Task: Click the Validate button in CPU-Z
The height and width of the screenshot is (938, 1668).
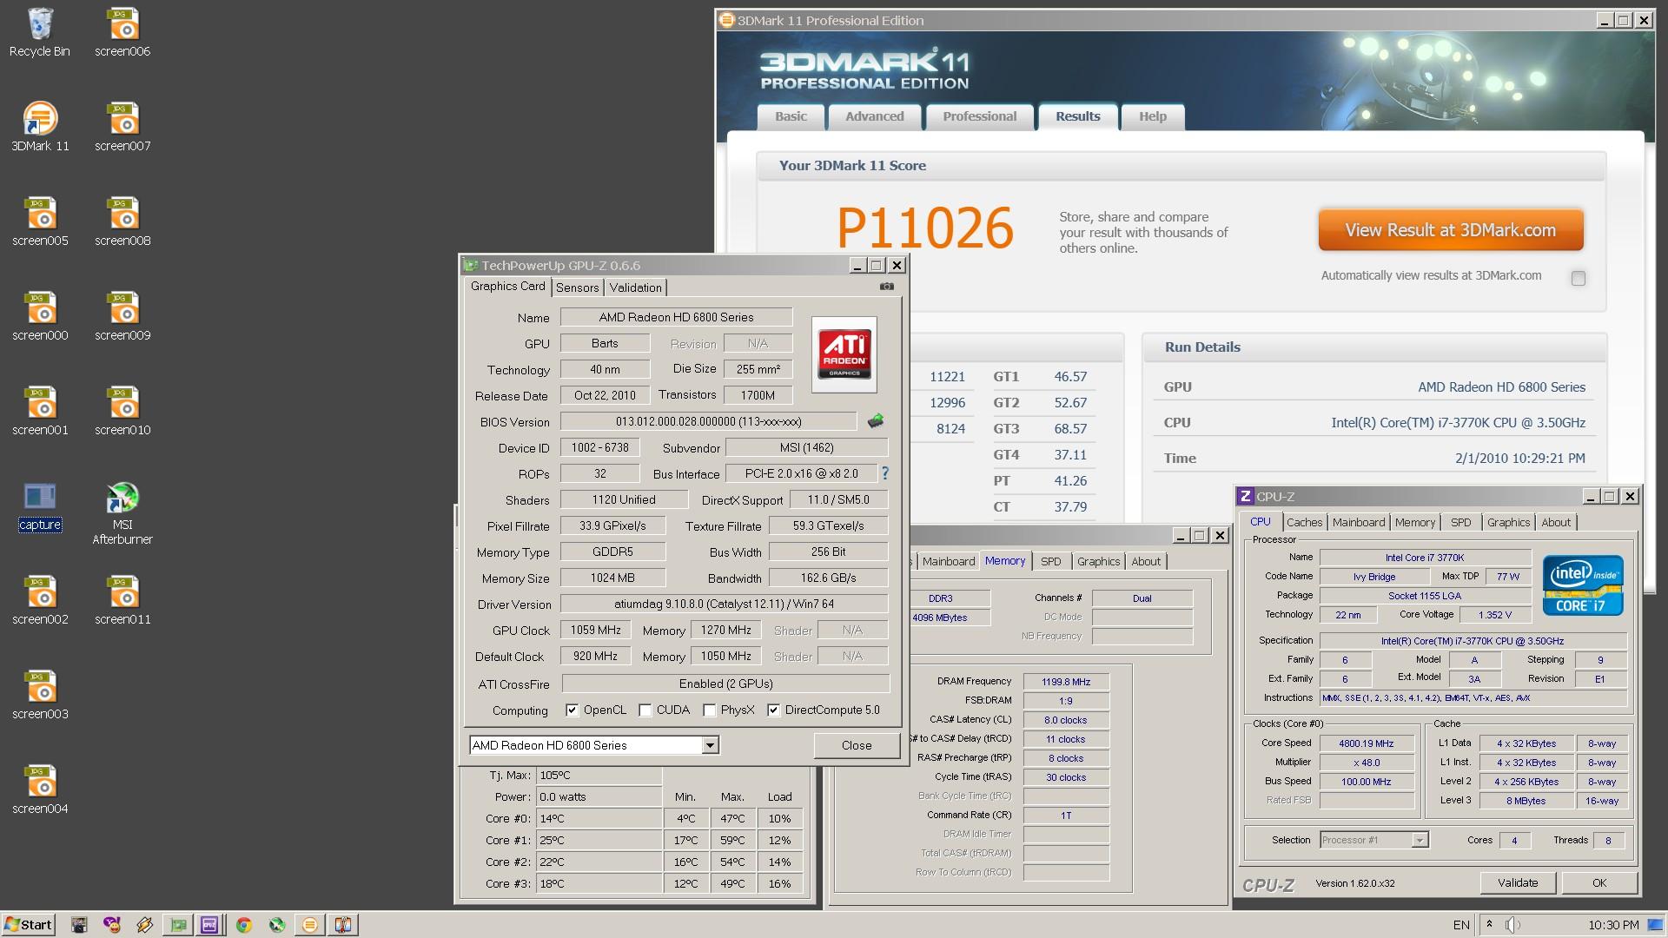Action: [1517, 882]
